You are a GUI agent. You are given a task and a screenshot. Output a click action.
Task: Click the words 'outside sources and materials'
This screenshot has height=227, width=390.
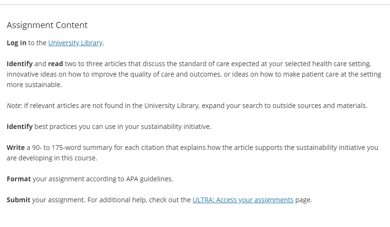click(x=320, y=106)
